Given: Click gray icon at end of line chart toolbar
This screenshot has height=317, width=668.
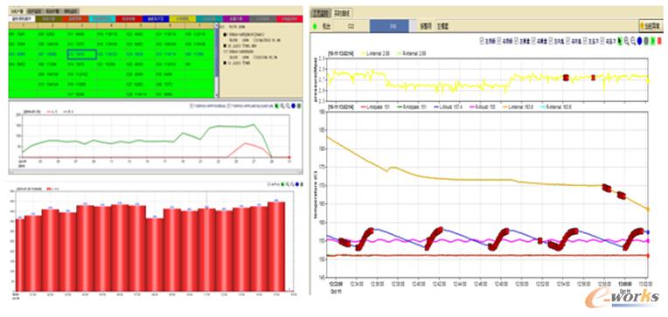Looking at the screenshot, I should point(300,106).
